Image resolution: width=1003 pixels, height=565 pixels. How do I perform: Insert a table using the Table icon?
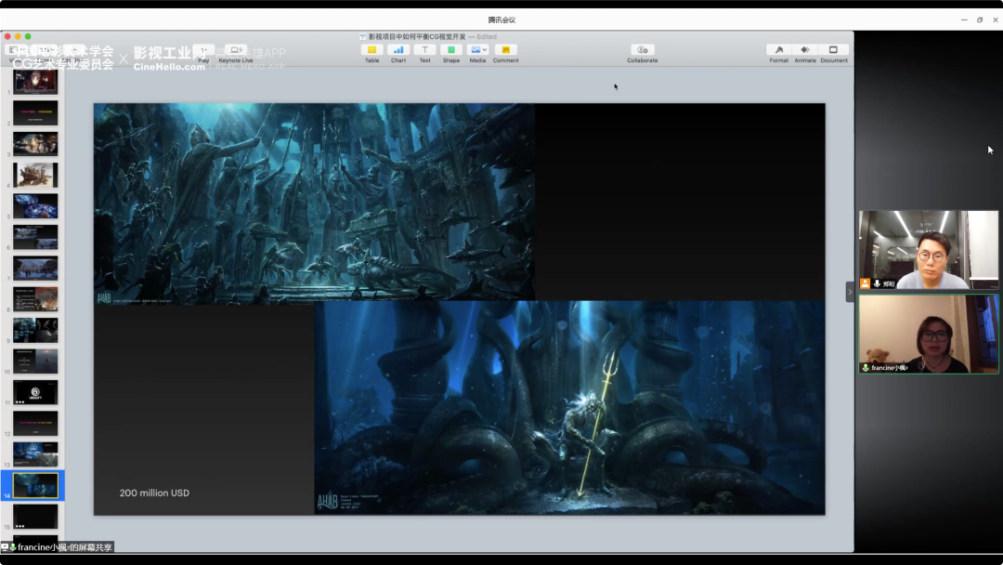pyautogui.click(x=371, y=50)
